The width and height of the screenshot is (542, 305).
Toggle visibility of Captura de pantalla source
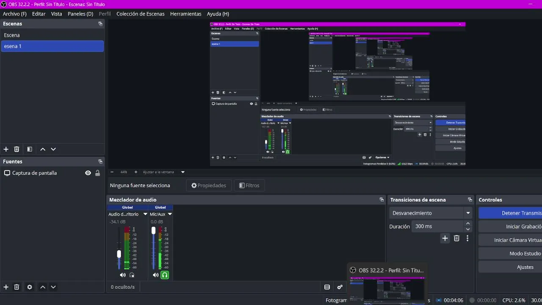point(88,173)
